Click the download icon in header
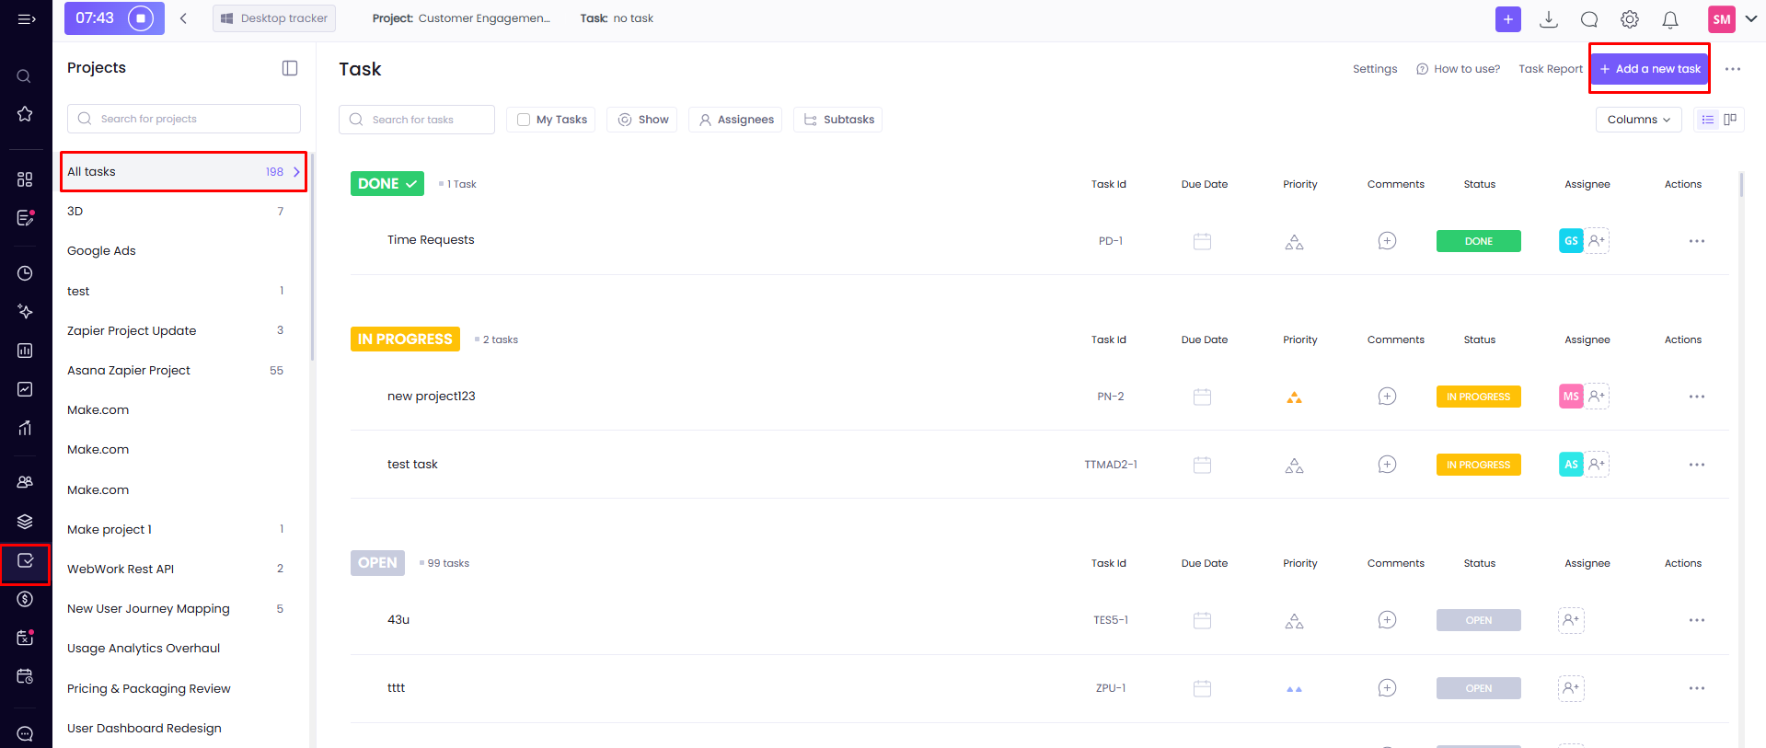The width and height of the screenshot is (1766, 748). pos(1549,19)
